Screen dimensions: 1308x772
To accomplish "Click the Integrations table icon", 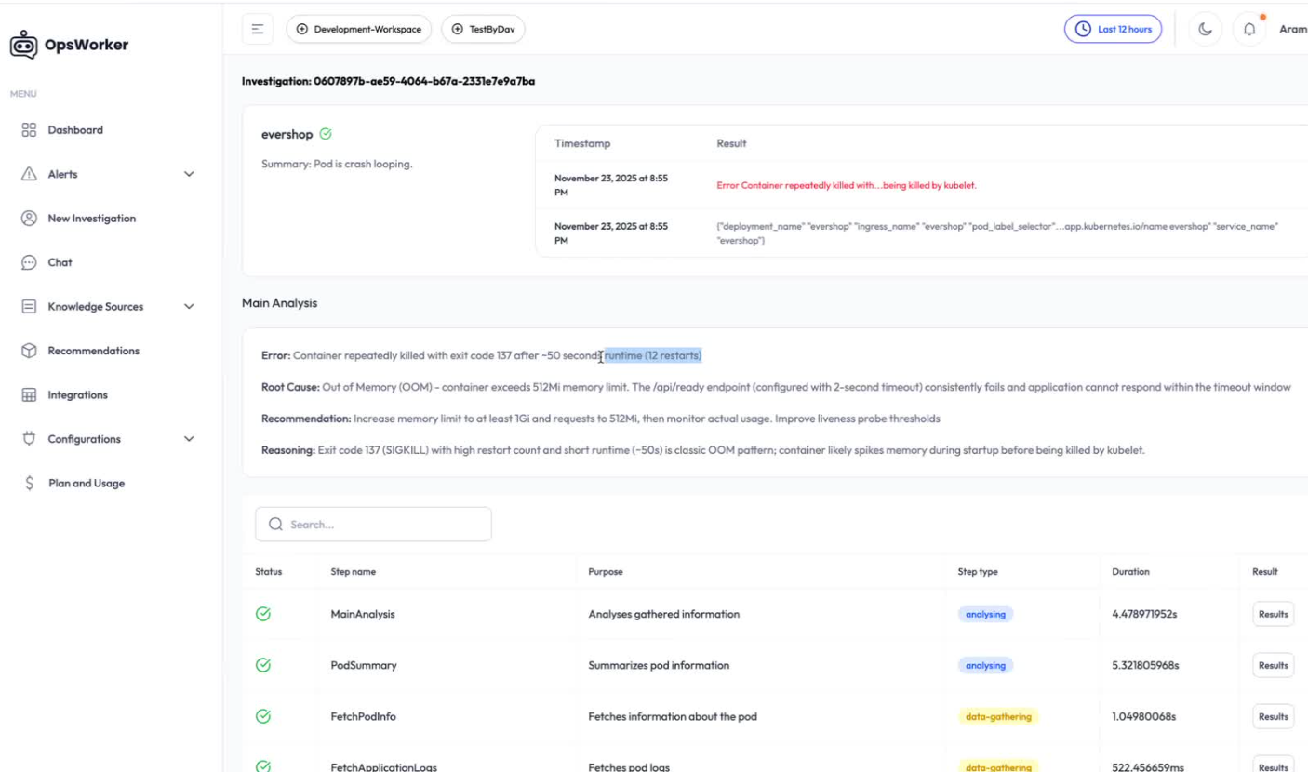I will (x=29, y=395).
